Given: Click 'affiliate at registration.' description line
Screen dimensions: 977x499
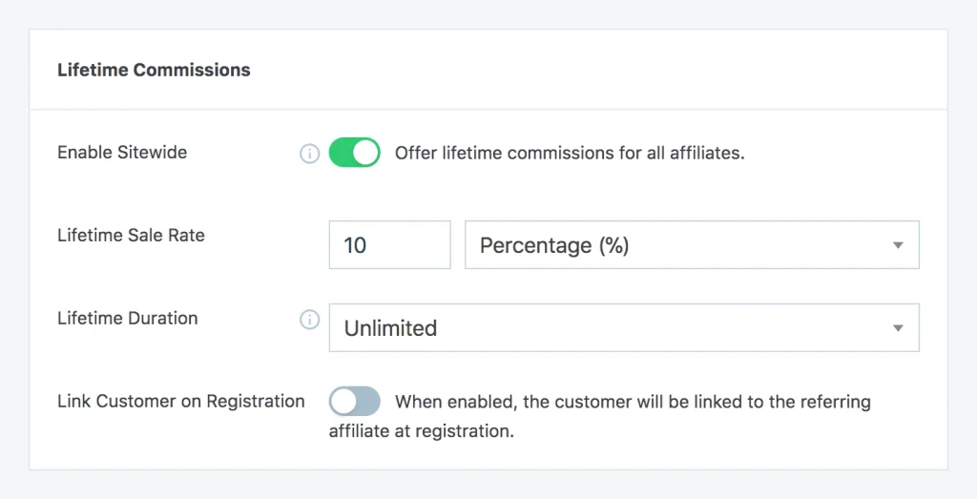Looking at the screenshot, I should pos(422,431).
